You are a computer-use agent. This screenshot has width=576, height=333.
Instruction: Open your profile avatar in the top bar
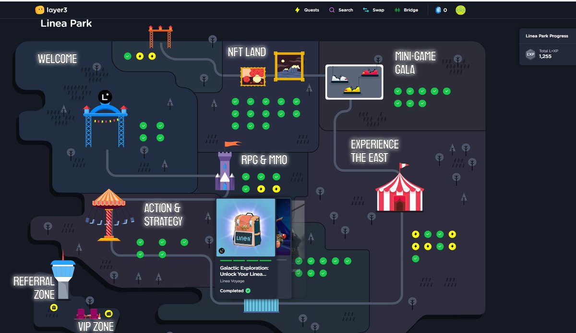(460, 10)
